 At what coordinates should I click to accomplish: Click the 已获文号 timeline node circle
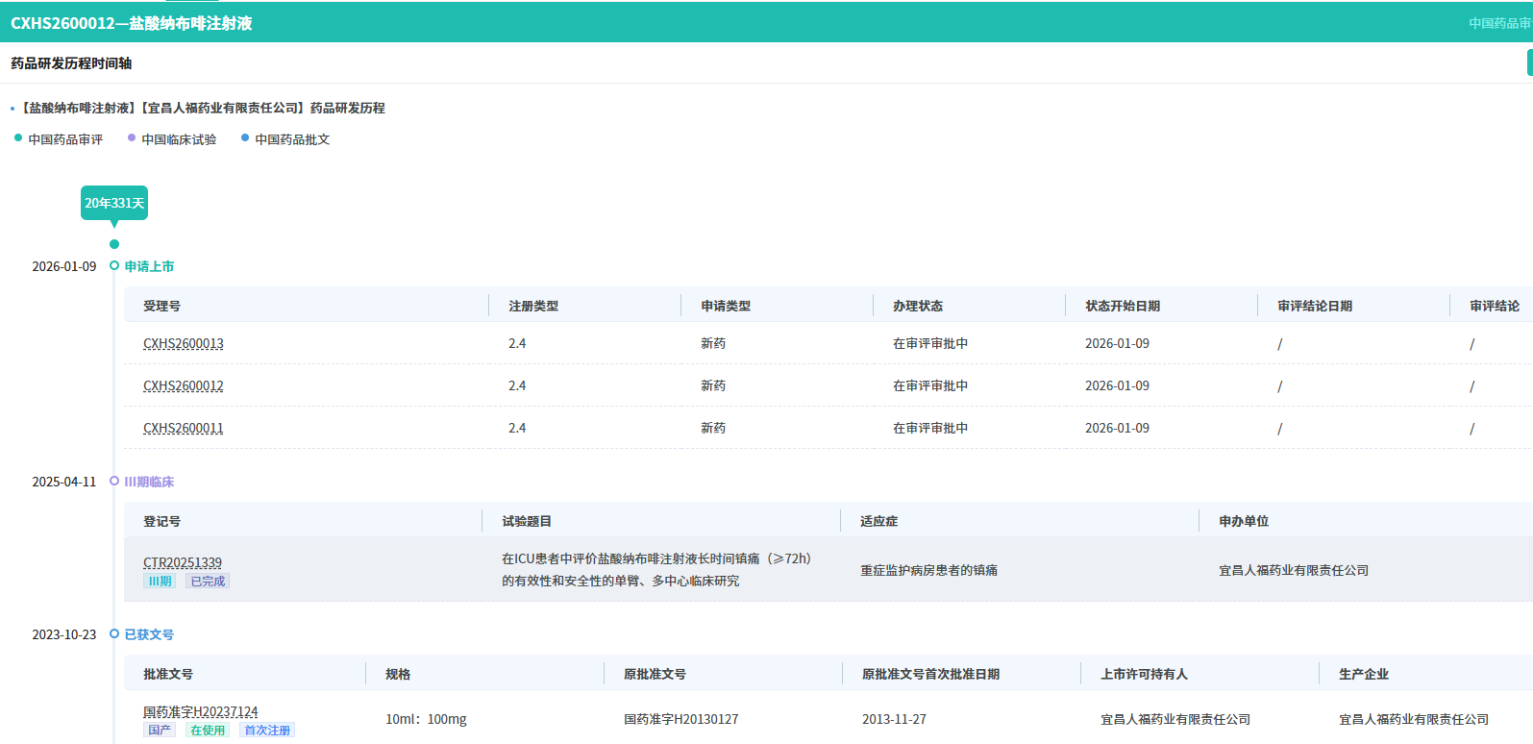pyautogui.click(x=114, y=634)
